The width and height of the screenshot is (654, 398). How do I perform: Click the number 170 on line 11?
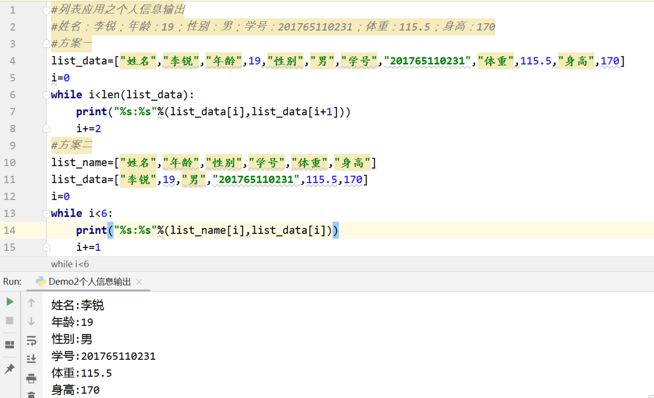click(353, 180)
